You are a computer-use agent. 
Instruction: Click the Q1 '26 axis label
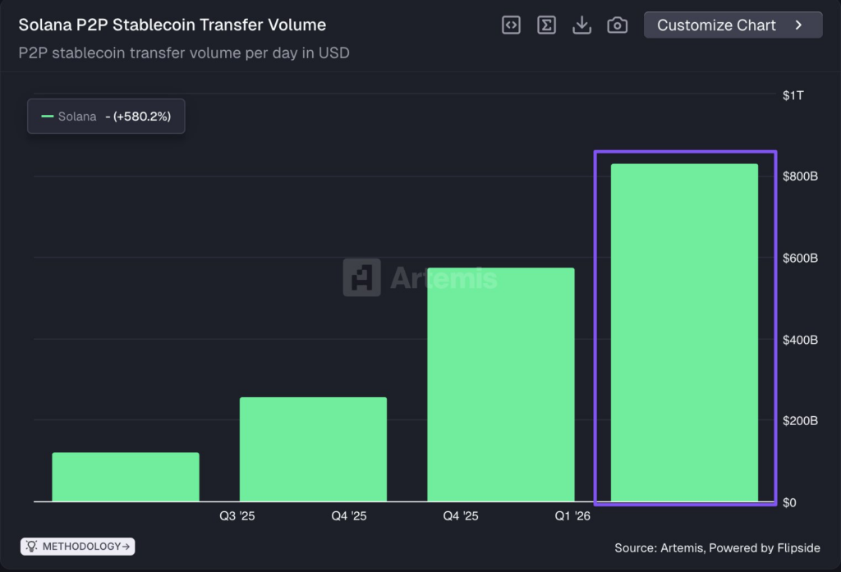[572, 517]
